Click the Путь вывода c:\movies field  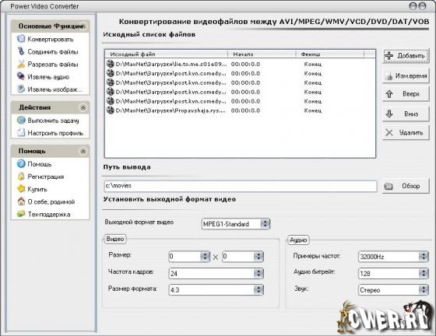click(241, 186)
